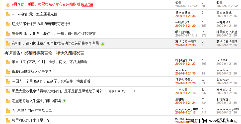Click the folder icon beside 准备去川西 thread
This screenshot has width=241, height=124.
(x=8, y=33)
